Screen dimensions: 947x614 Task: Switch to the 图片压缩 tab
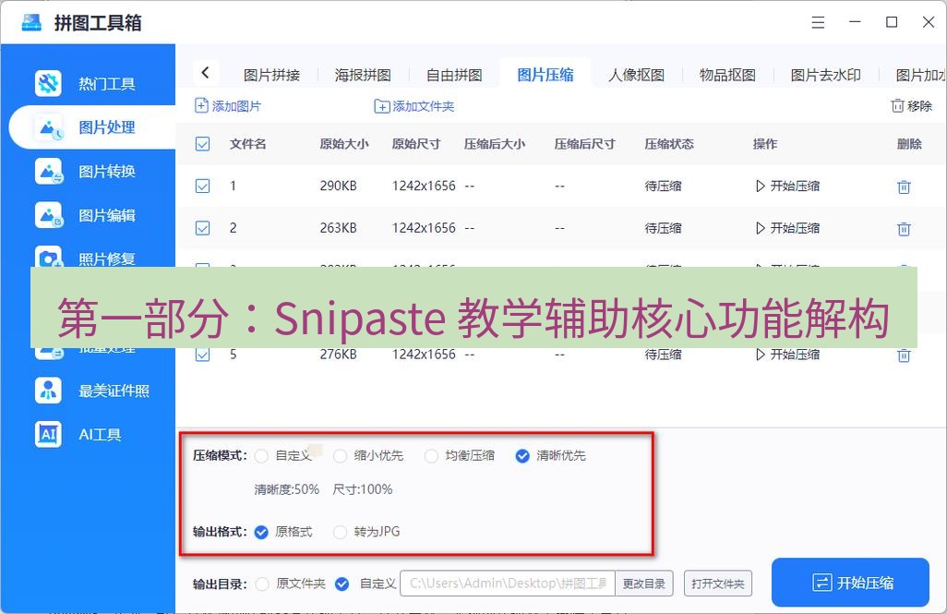coord(545,75)
